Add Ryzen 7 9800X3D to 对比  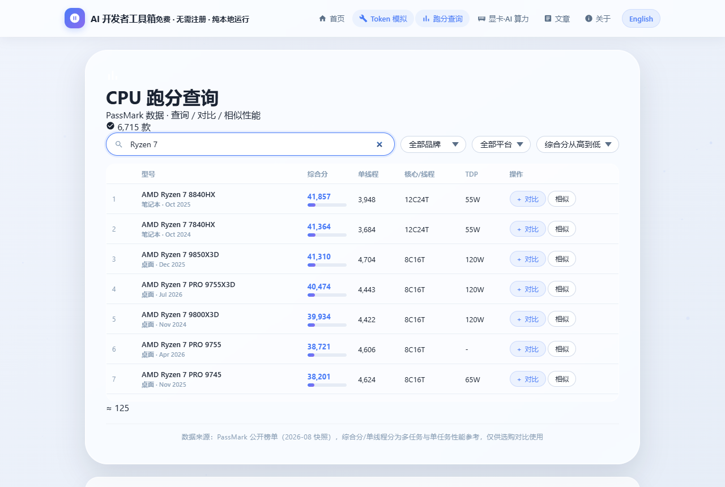[x=528, y=319]
